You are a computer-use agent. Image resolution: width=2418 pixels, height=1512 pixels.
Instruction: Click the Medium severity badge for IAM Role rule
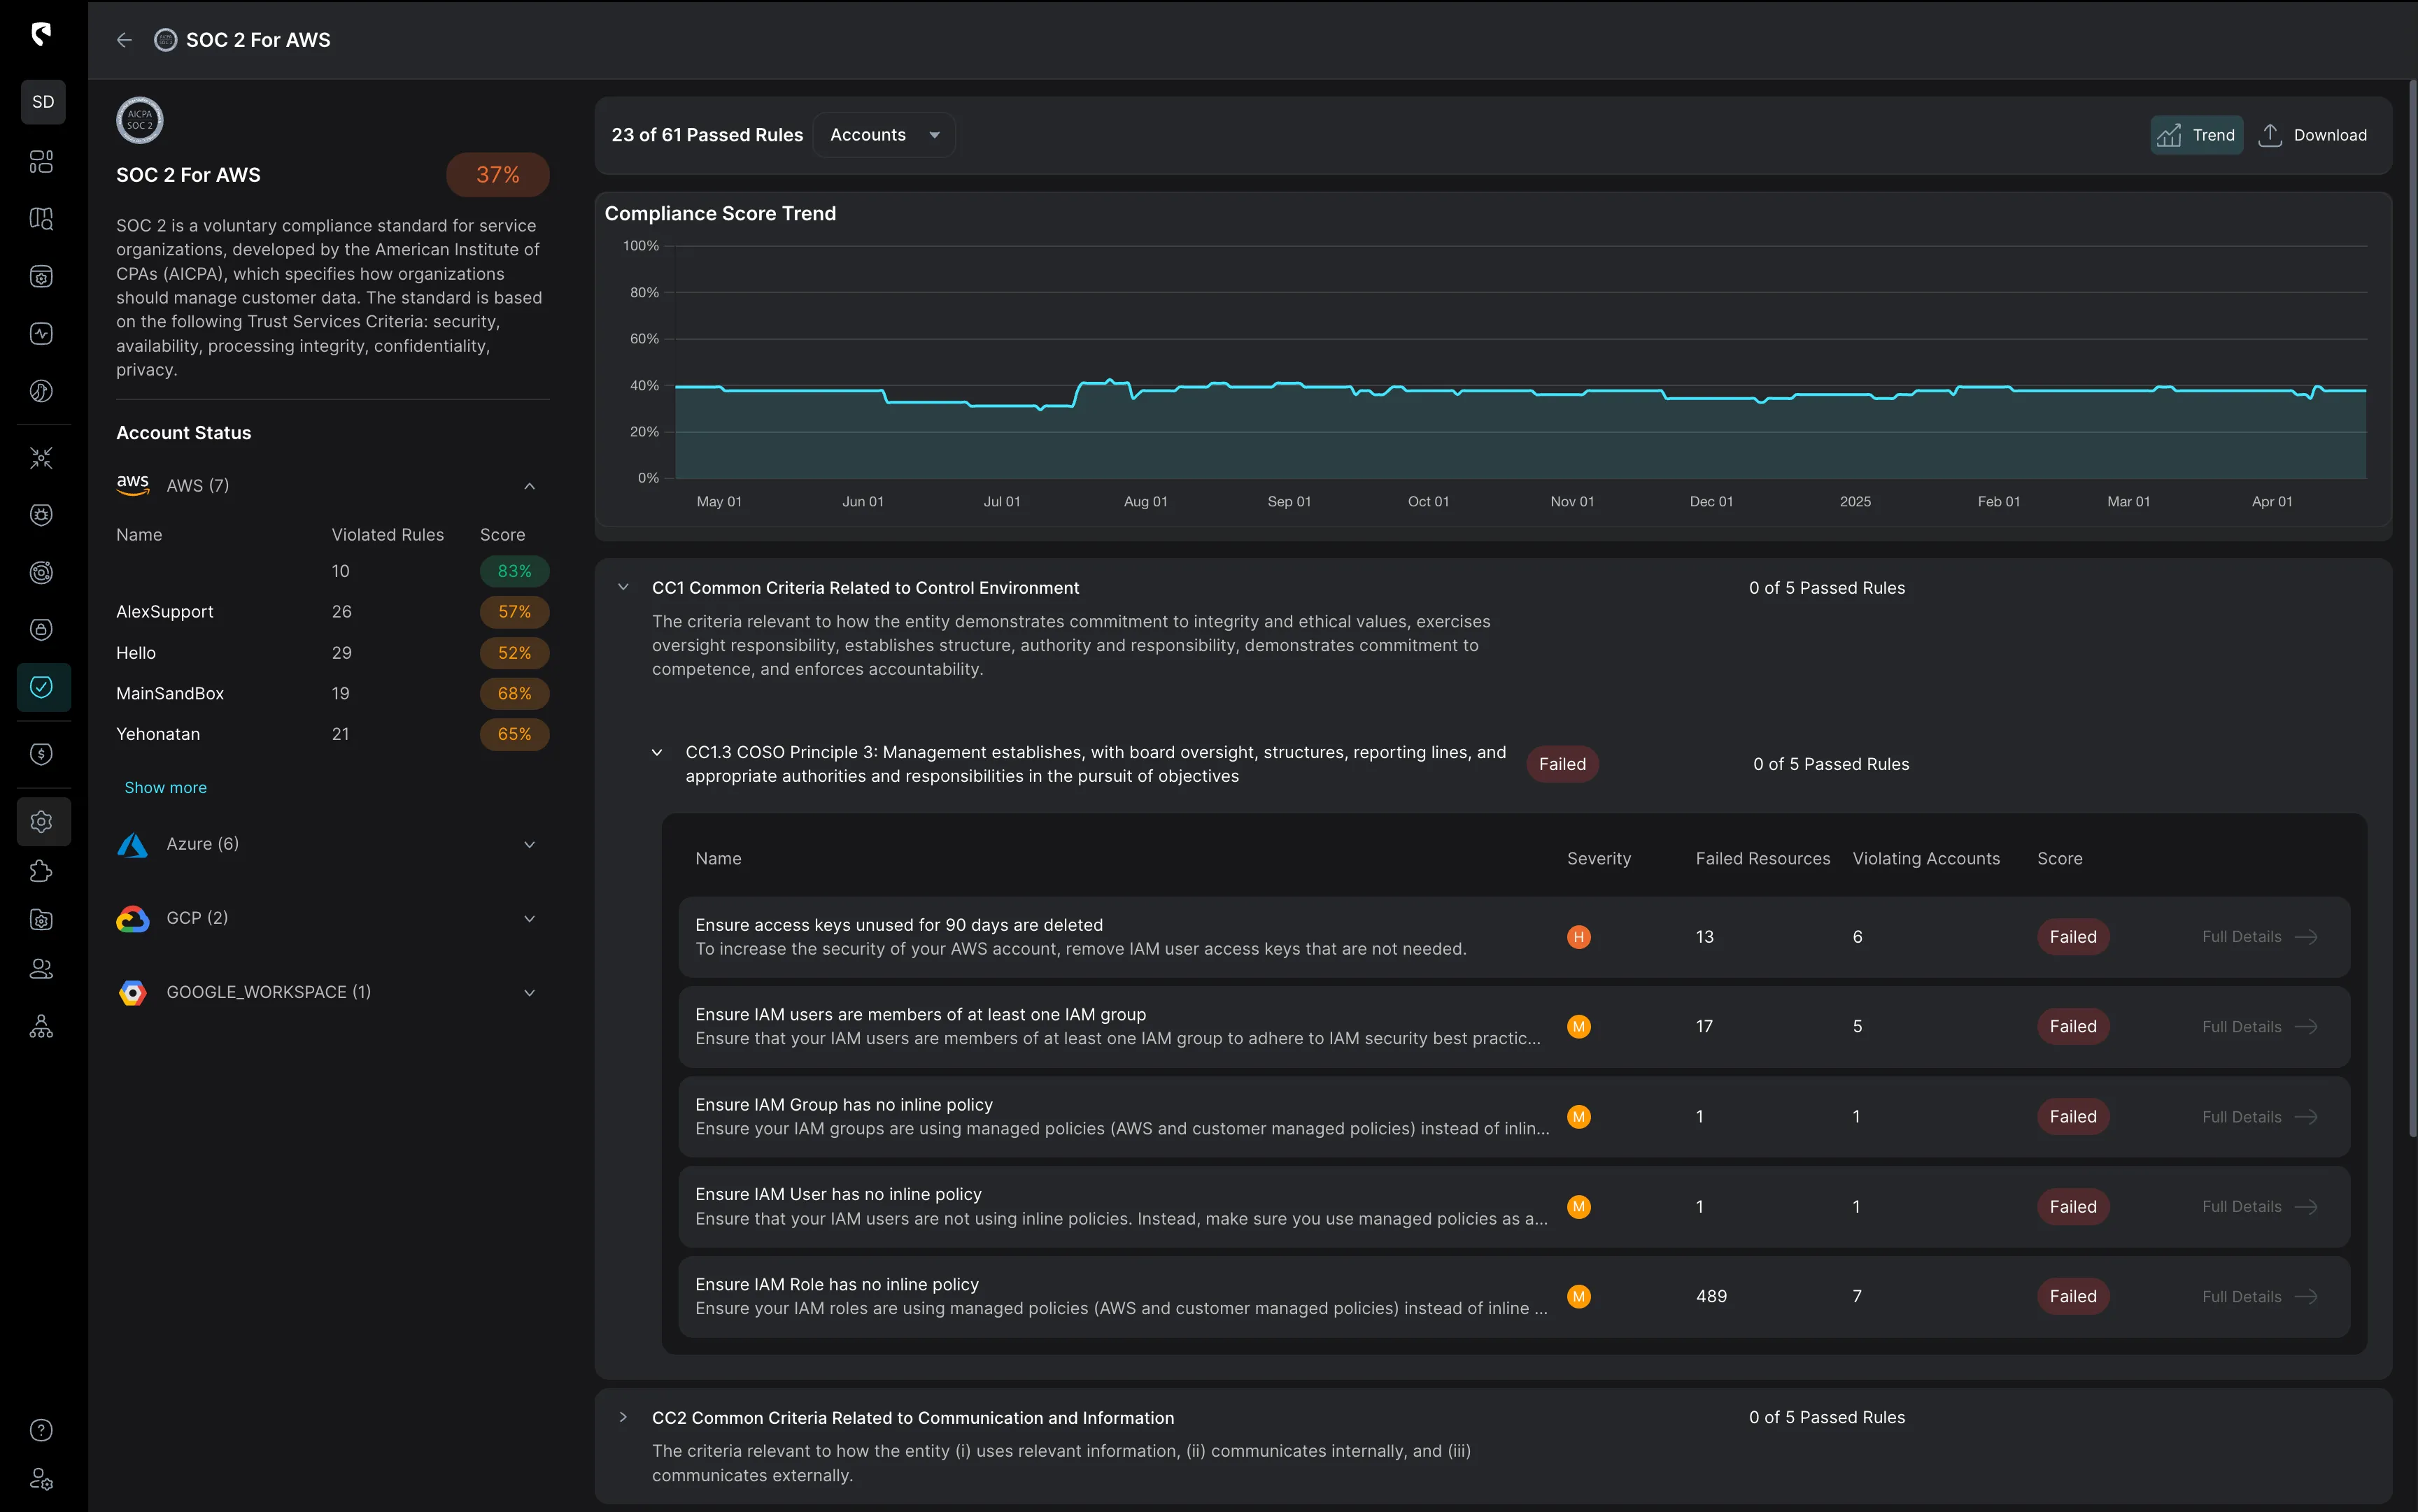coord(1578,1297)
